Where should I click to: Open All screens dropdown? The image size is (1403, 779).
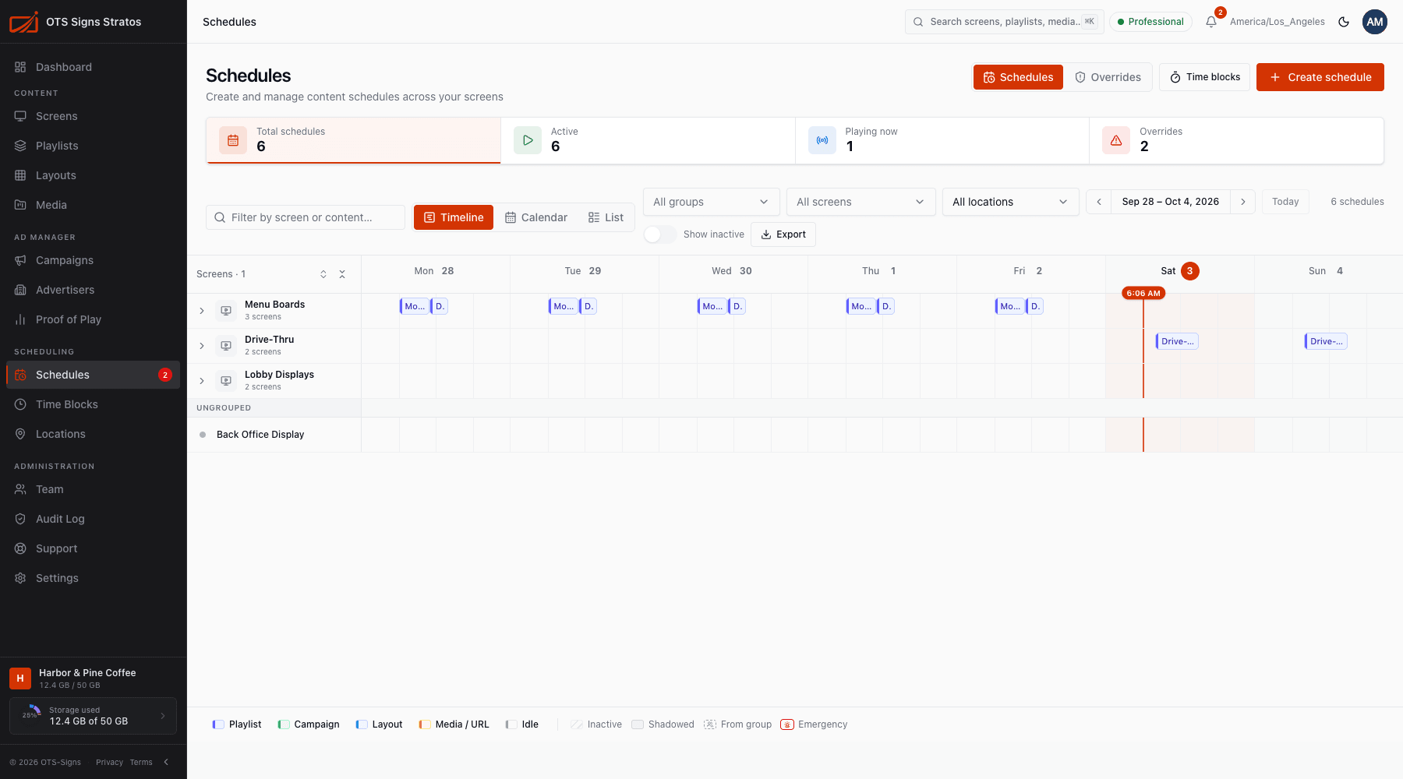pos(861,202)
